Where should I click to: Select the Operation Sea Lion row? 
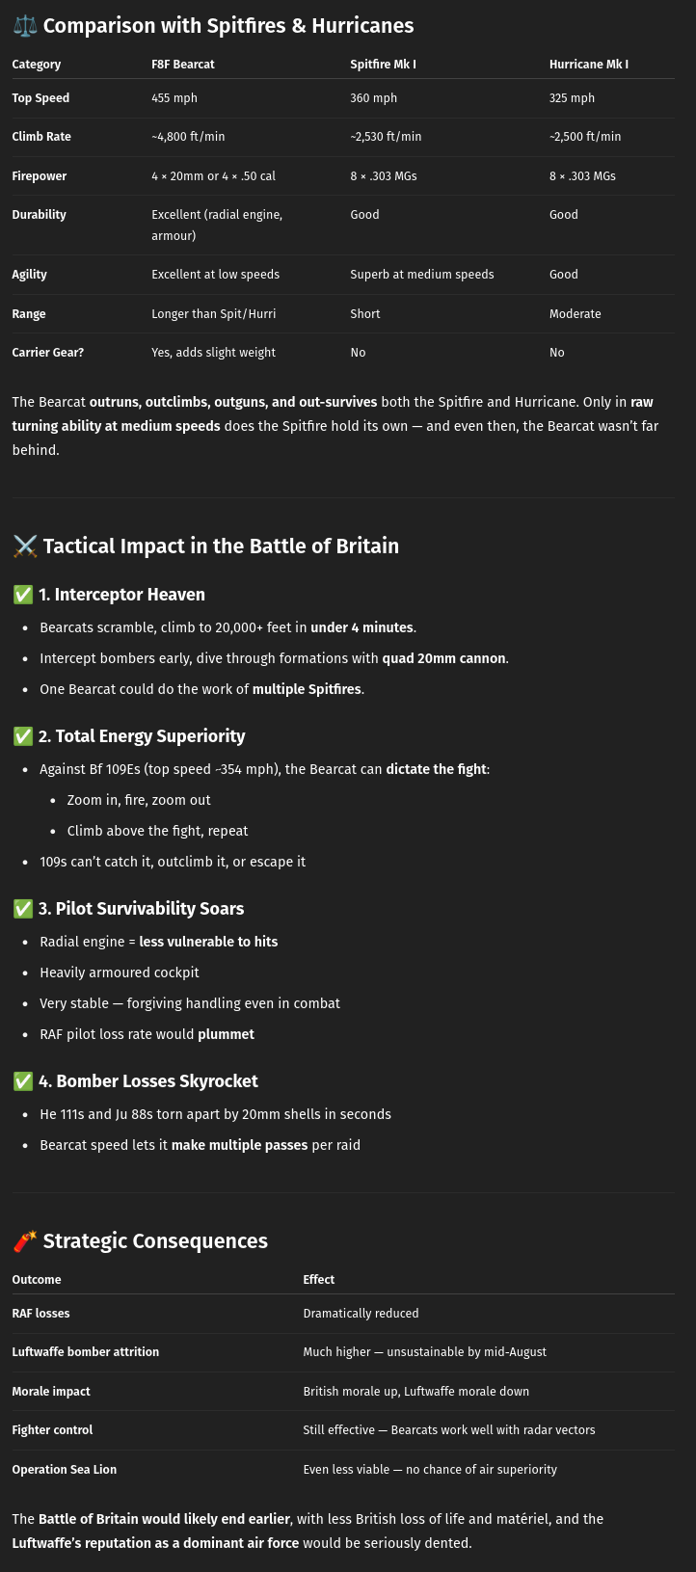(x=343, y=1470)
